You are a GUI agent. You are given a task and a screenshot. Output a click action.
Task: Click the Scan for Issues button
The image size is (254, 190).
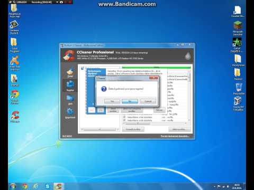pos(133,129)
